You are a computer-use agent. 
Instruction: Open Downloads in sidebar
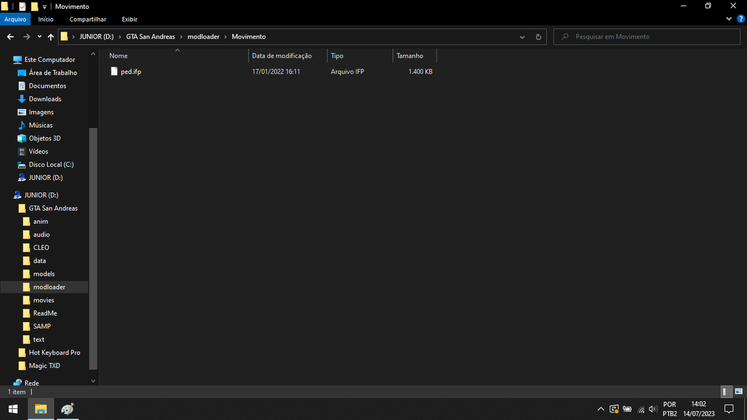tap(45, 99)
